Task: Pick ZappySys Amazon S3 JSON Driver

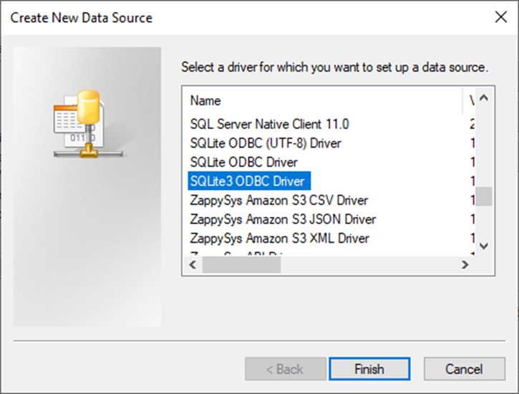Action: [282, 218]
